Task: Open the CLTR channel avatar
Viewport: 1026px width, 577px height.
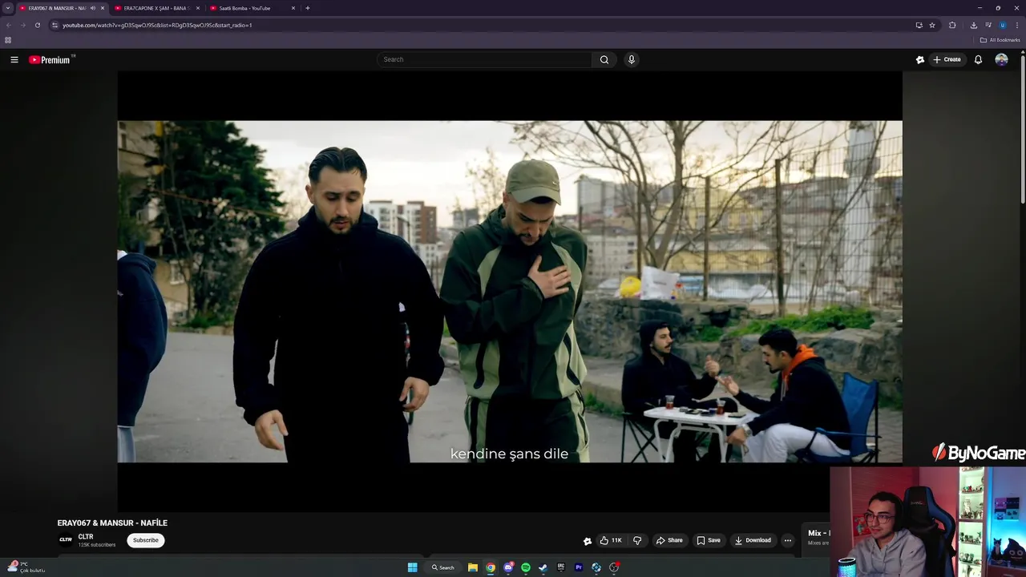Action: click(66, 539)
